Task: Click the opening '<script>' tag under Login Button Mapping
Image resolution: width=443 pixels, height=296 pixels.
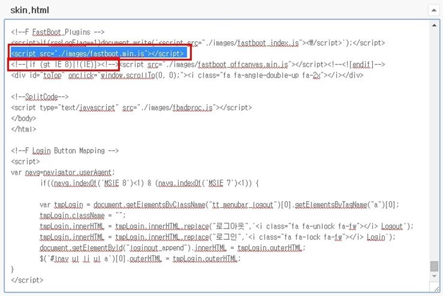Action: [x=25, y=161]
